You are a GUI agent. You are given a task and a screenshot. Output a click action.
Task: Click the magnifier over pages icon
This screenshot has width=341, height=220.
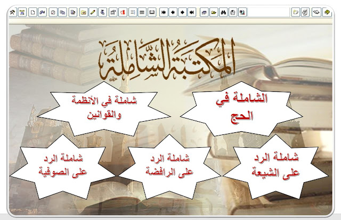click(242, 12)
